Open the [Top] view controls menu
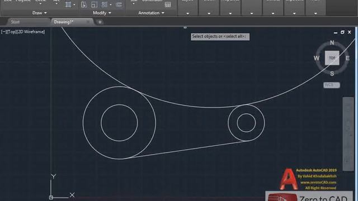 click(x=12, y=32)
